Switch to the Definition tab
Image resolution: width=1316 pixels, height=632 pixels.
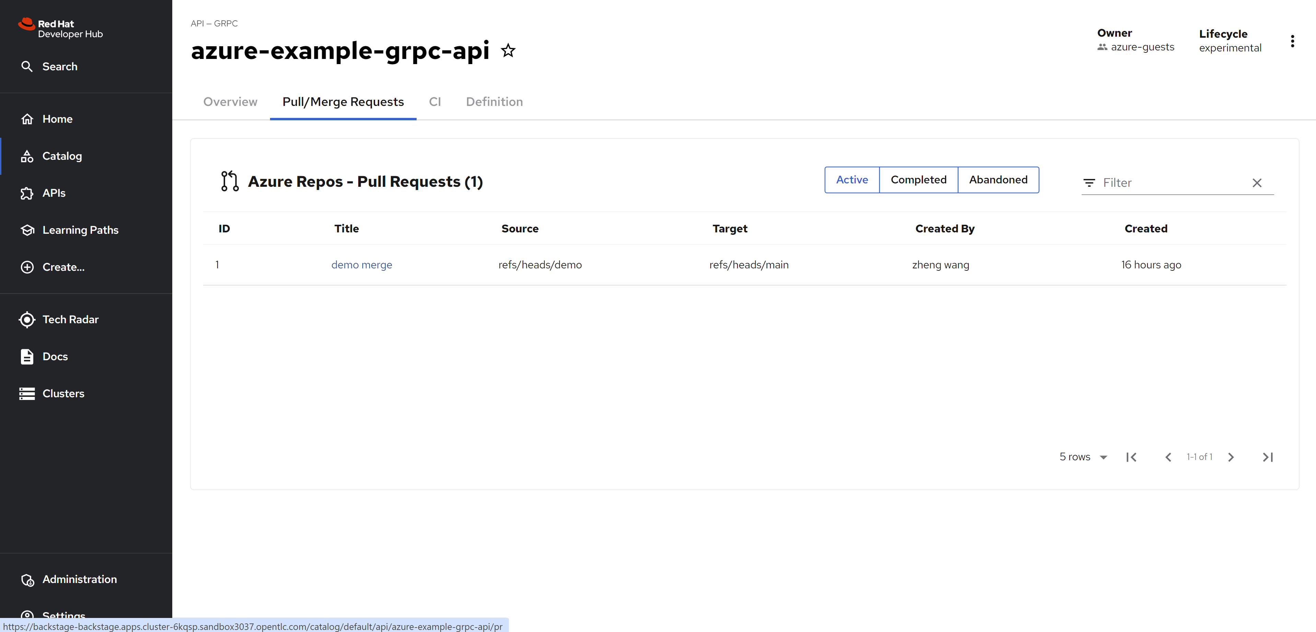(x=494, y=102)
